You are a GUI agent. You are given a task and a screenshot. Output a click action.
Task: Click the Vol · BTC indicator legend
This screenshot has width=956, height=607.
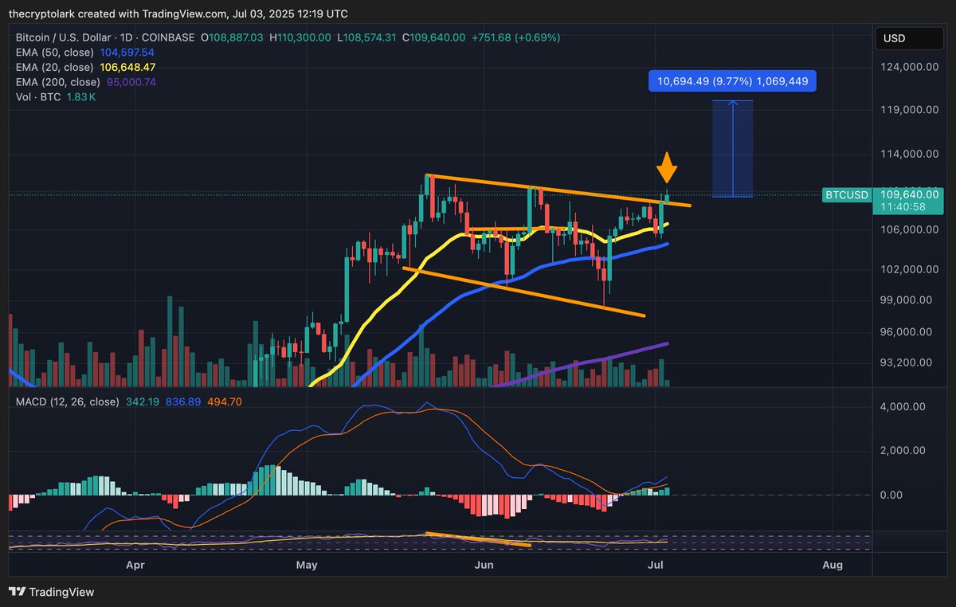point(38,97)
